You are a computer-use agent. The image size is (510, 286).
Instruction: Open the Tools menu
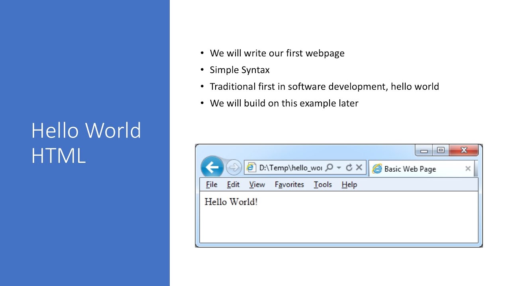tap(323, 184)
